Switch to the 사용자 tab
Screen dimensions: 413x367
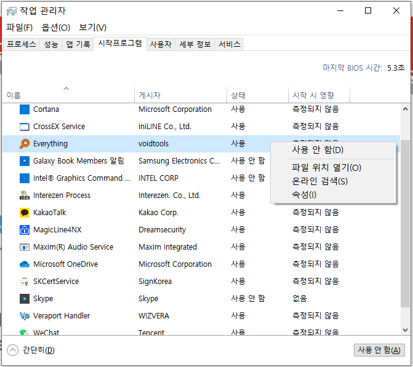point(161,44)
